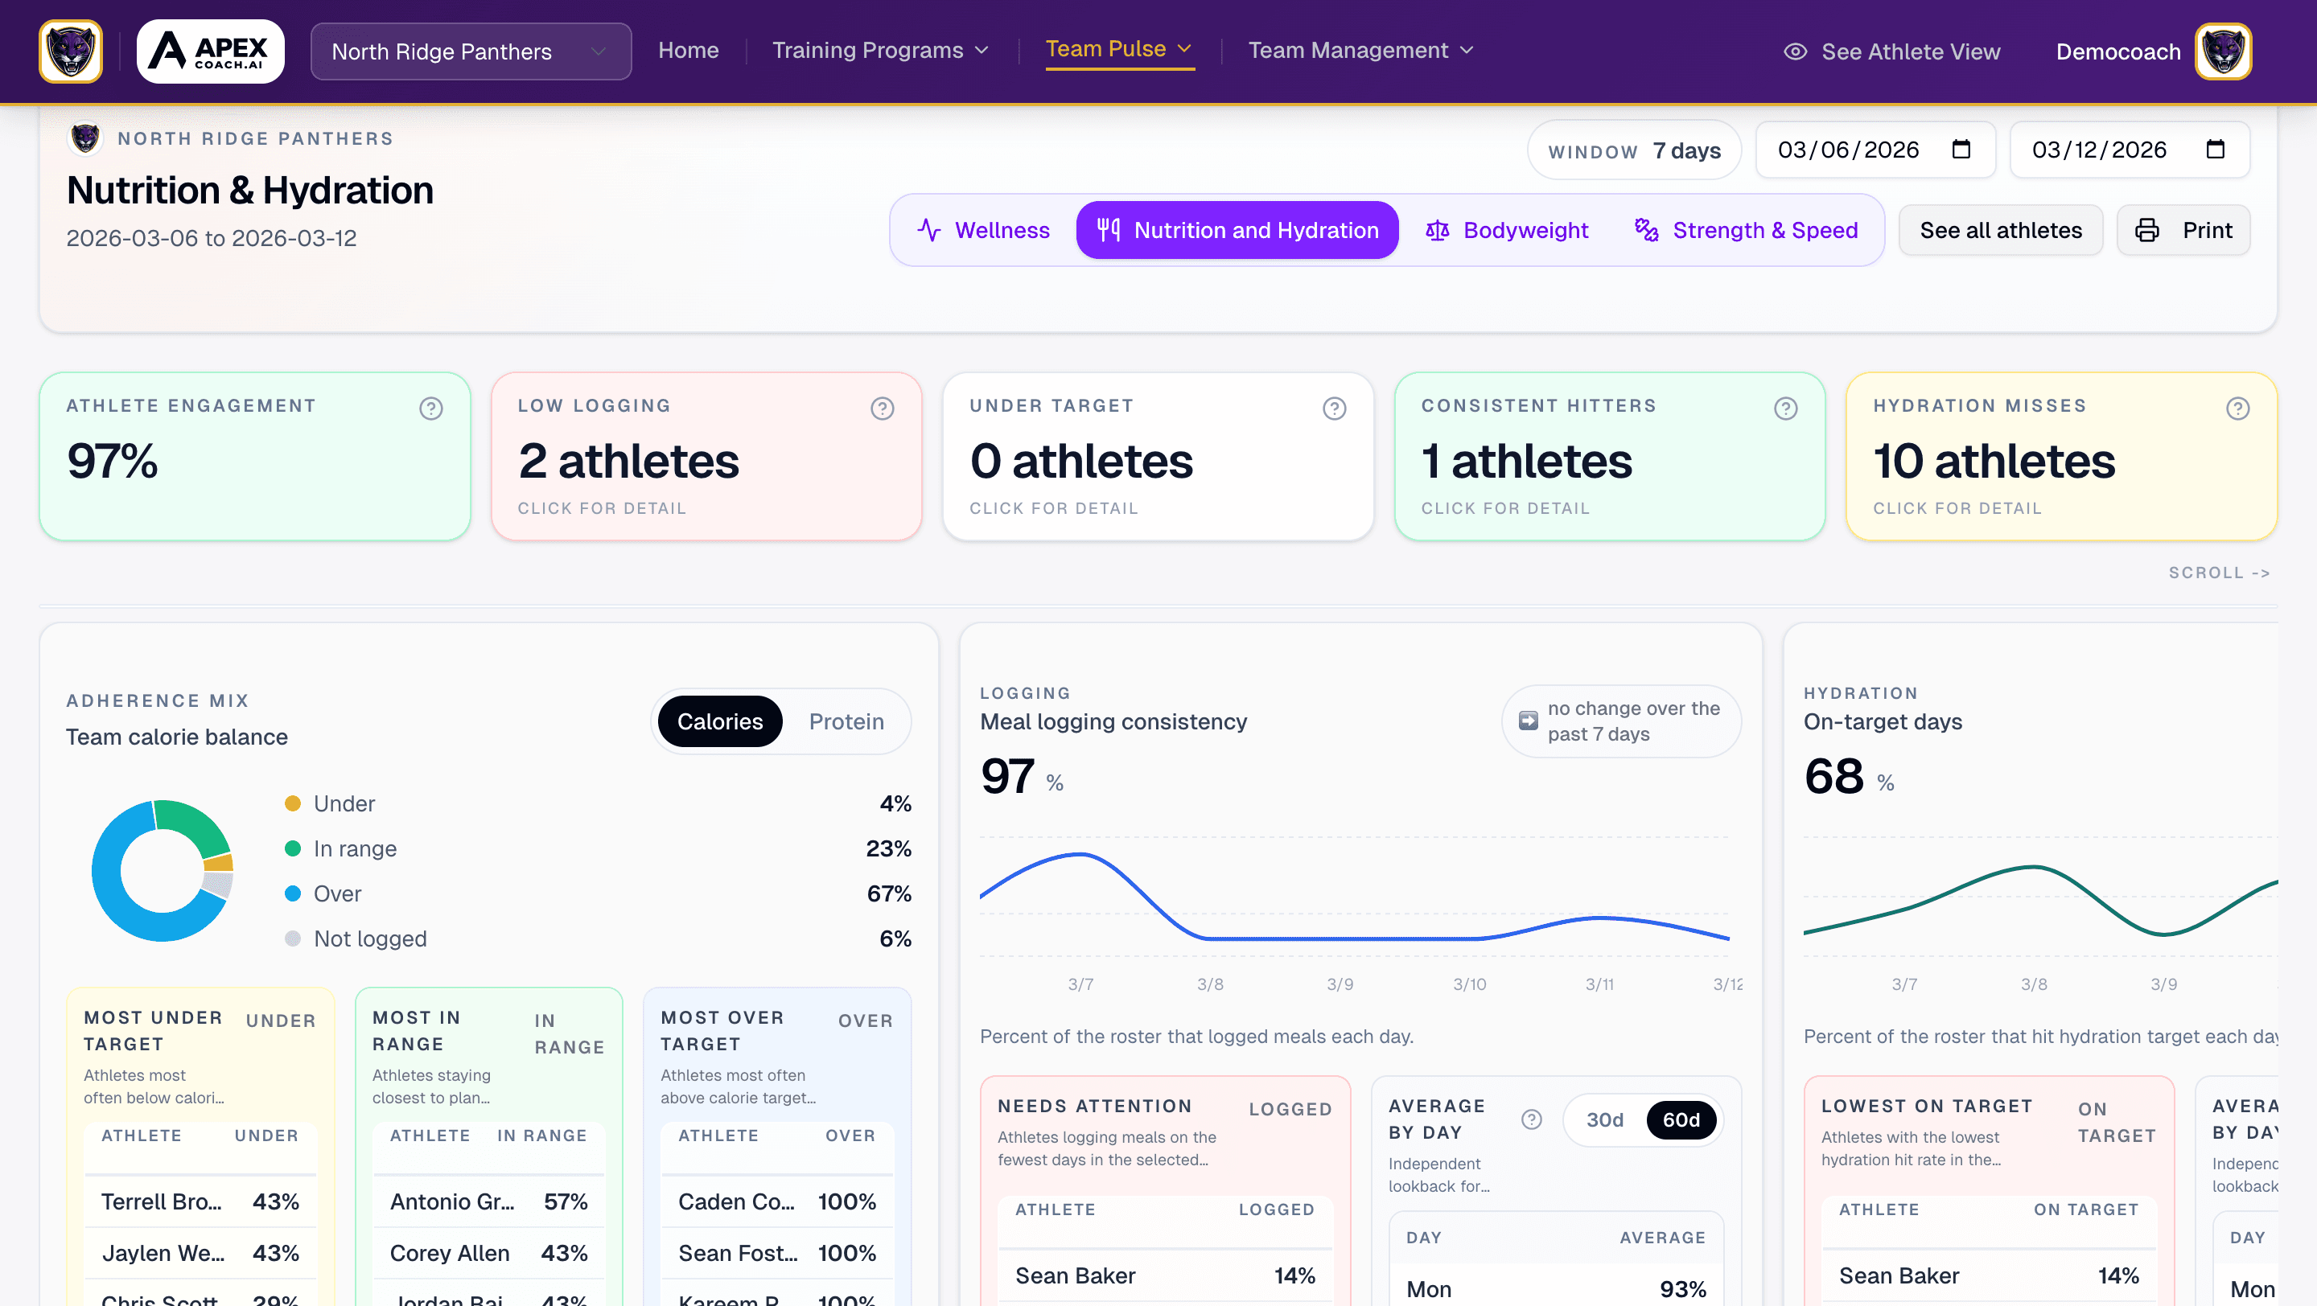Switch the adherence mix to Protein
This screenshot has height=1306, width=2317.
coord(845,721)
